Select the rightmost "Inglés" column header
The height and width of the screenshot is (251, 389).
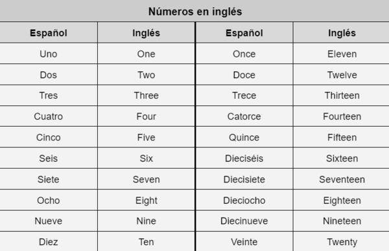point(342,33)
